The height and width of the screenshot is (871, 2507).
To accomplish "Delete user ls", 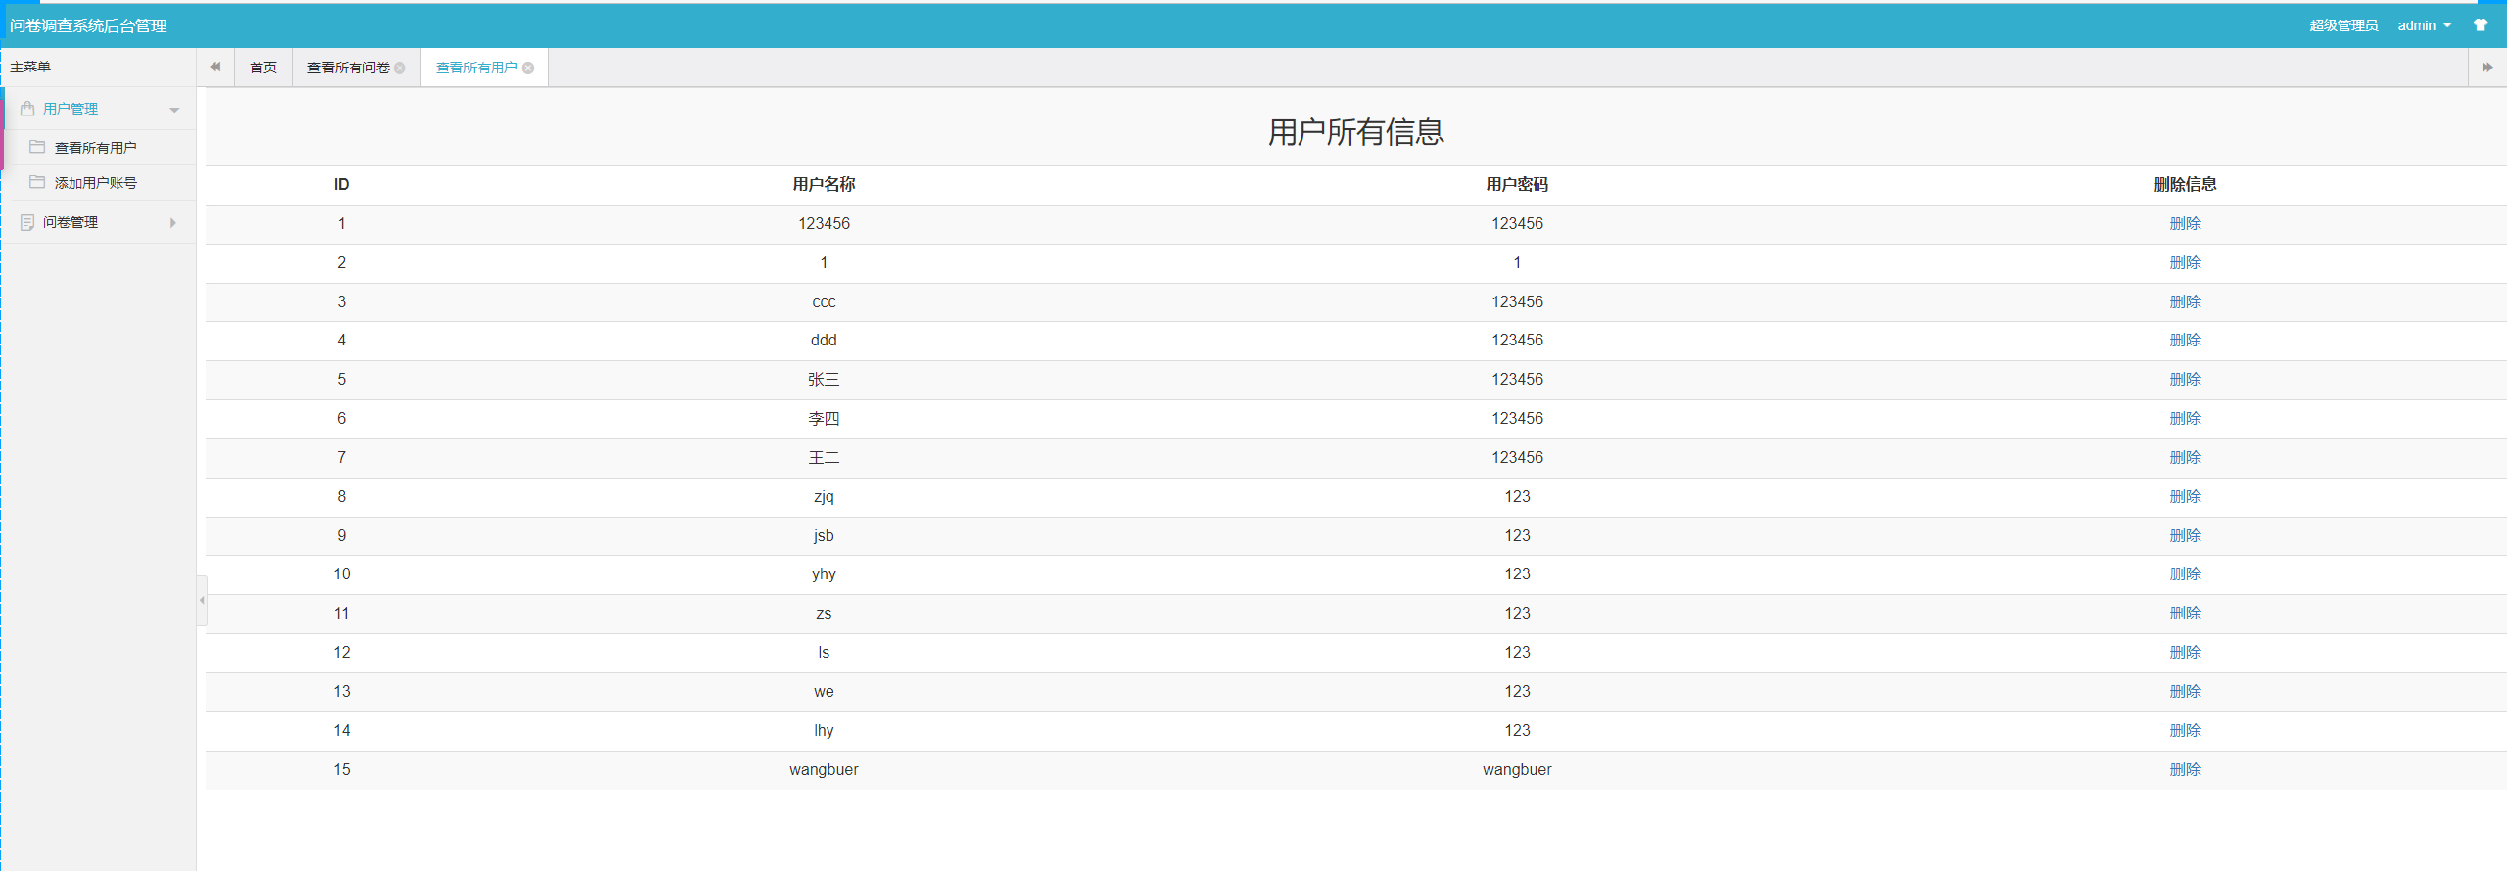I will (x=2185, y=652).
